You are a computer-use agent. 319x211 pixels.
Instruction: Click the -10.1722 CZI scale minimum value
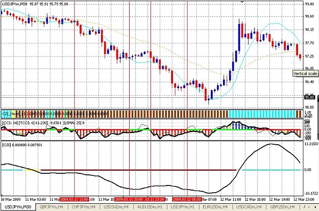click(x=311, y=193)
